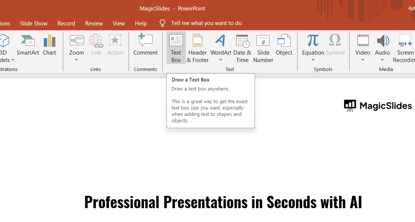Add a new Comment
The image size is (415, 222).
click(145, 45)
